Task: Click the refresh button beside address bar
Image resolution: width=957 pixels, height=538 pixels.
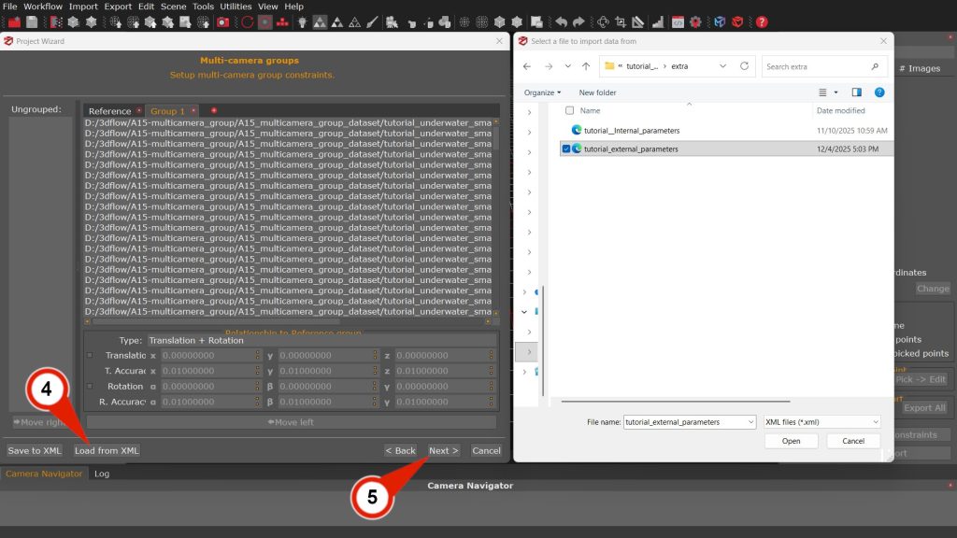Action: click(x=745, y=66)
